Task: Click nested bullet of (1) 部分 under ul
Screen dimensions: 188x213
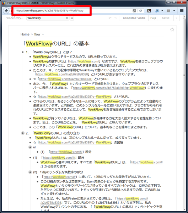Action: [x=37, y=152]
